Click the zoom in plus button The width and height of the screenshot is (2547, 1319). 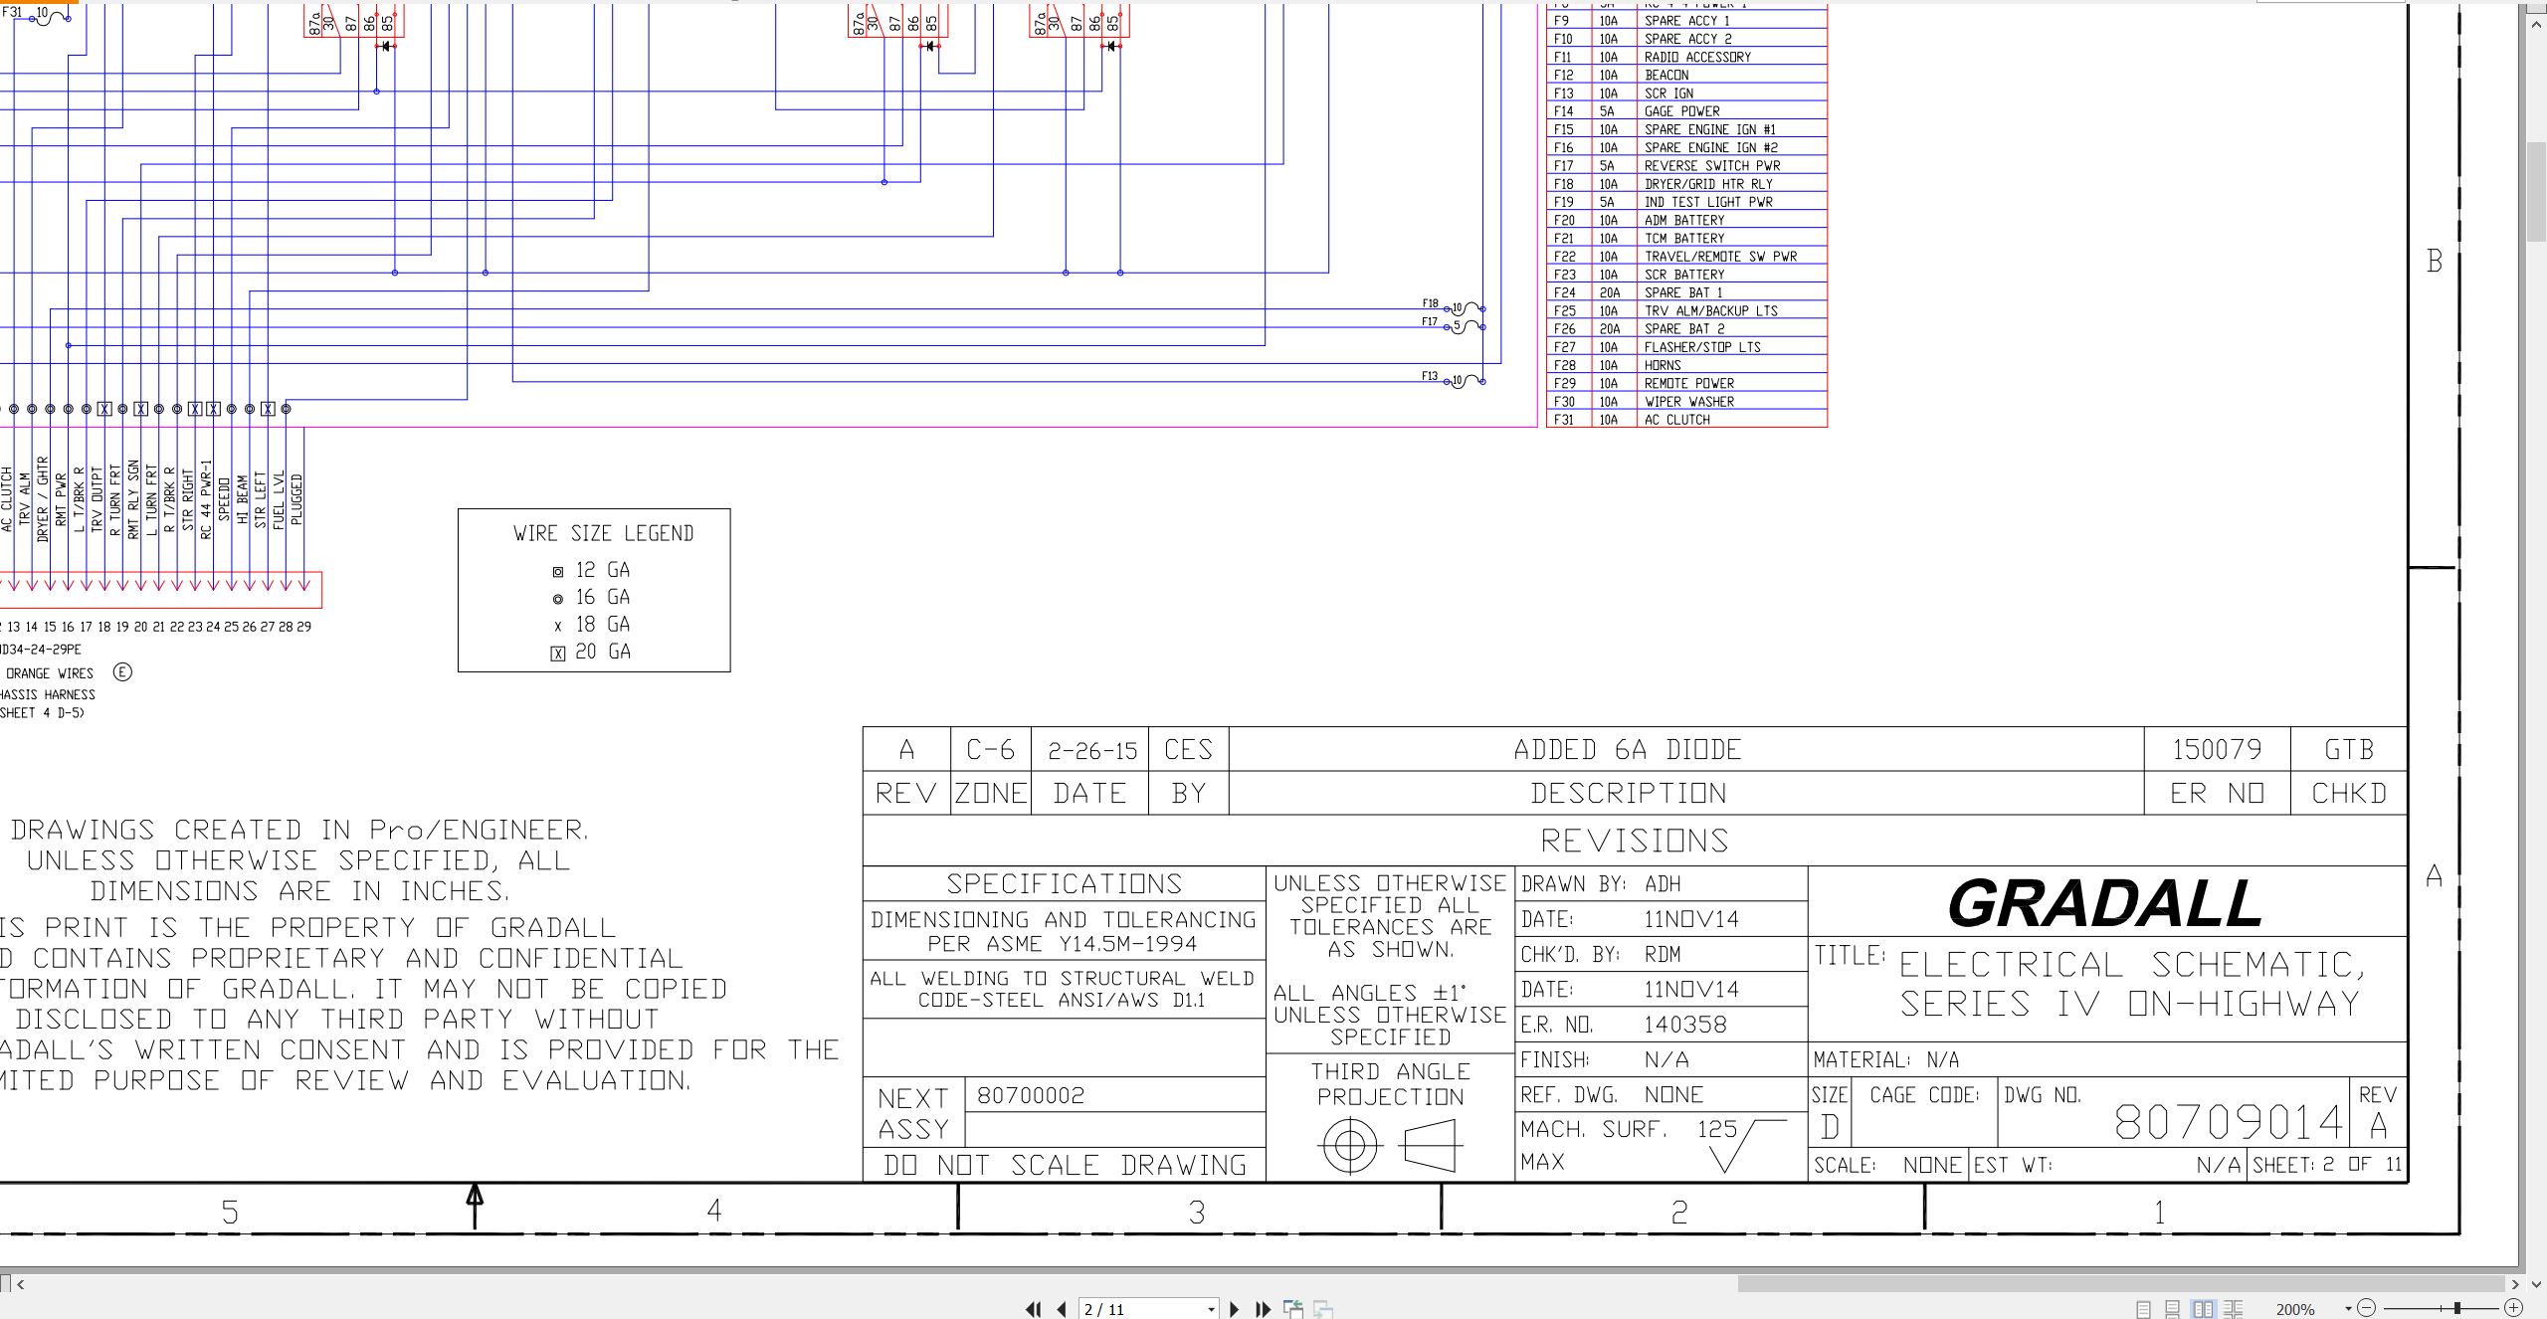tap(2513, 1308)
